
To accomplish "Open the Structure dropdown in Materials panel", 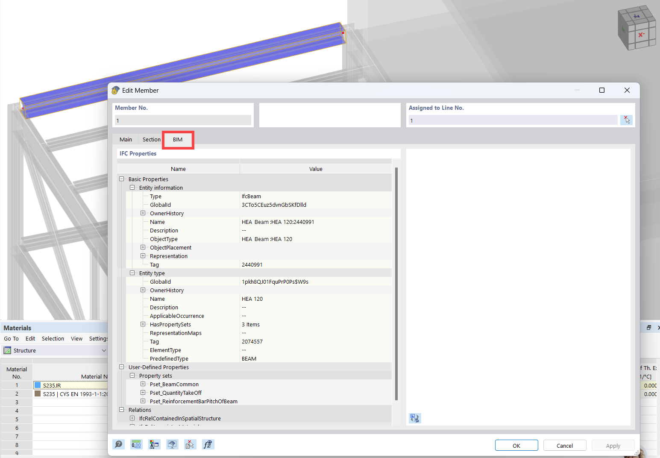I will [x=104, y=350].
